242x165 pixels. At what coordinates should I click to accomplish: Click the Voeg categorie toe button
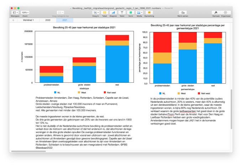coord(60,12)
